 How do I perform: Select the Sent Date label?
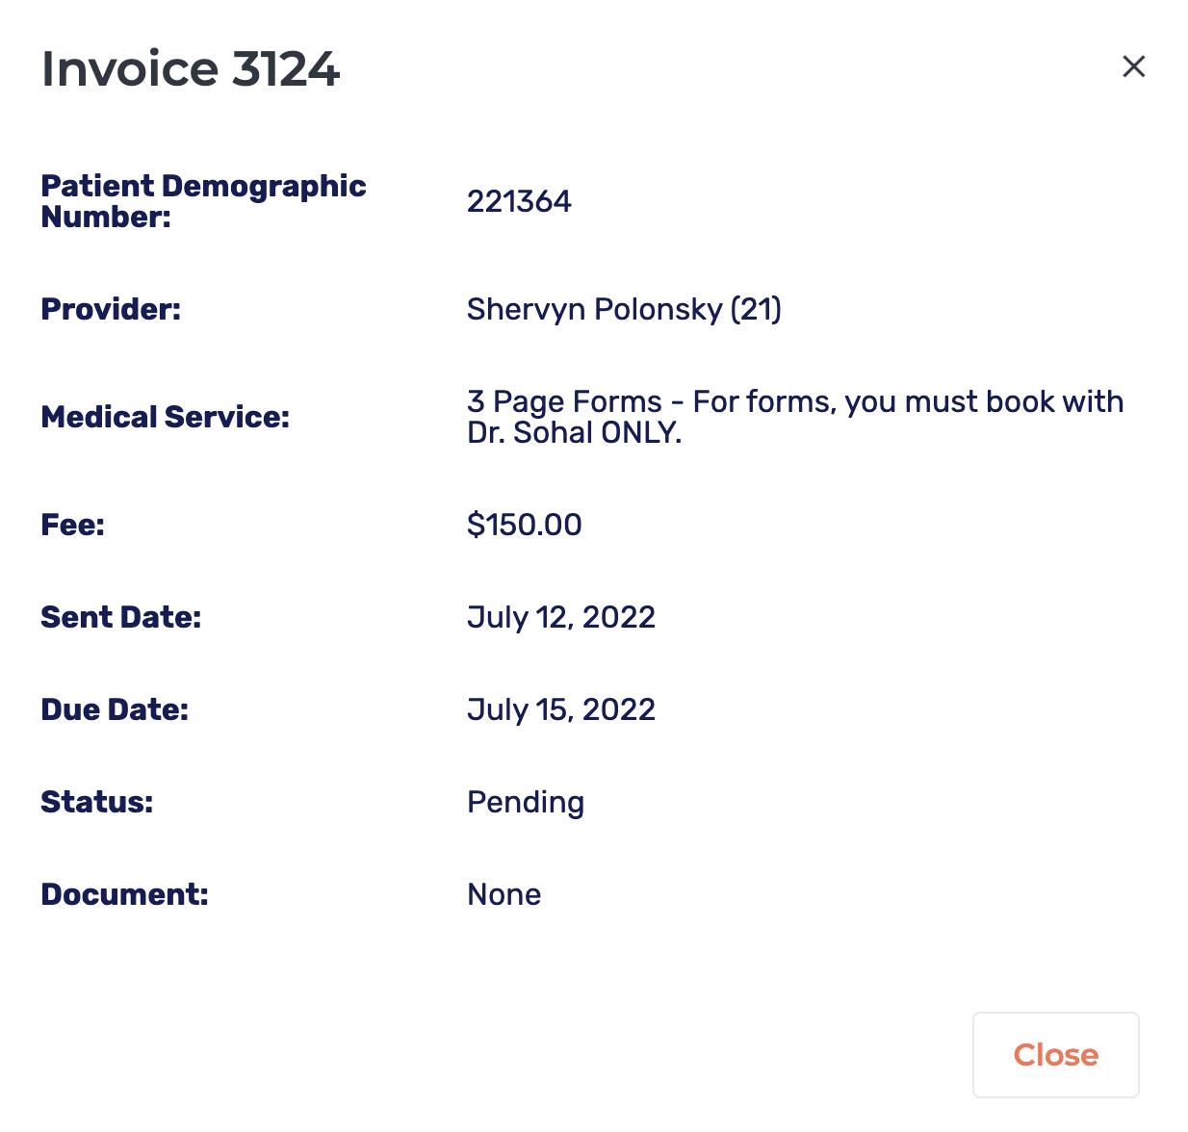120,617
